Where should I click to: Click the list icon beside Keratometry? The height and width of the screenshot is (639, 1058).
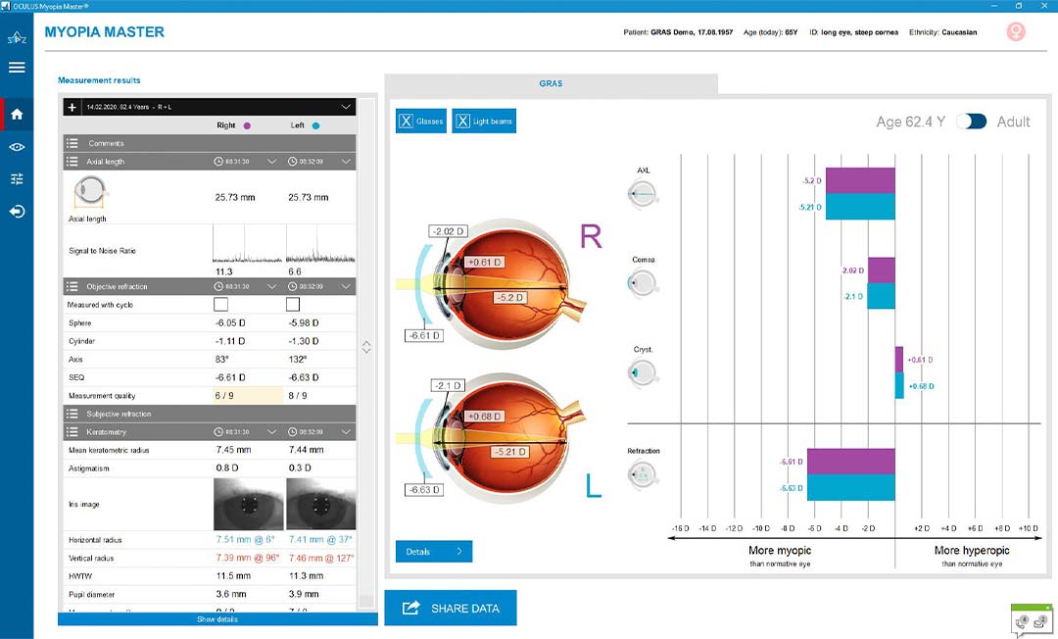(72, 432)
